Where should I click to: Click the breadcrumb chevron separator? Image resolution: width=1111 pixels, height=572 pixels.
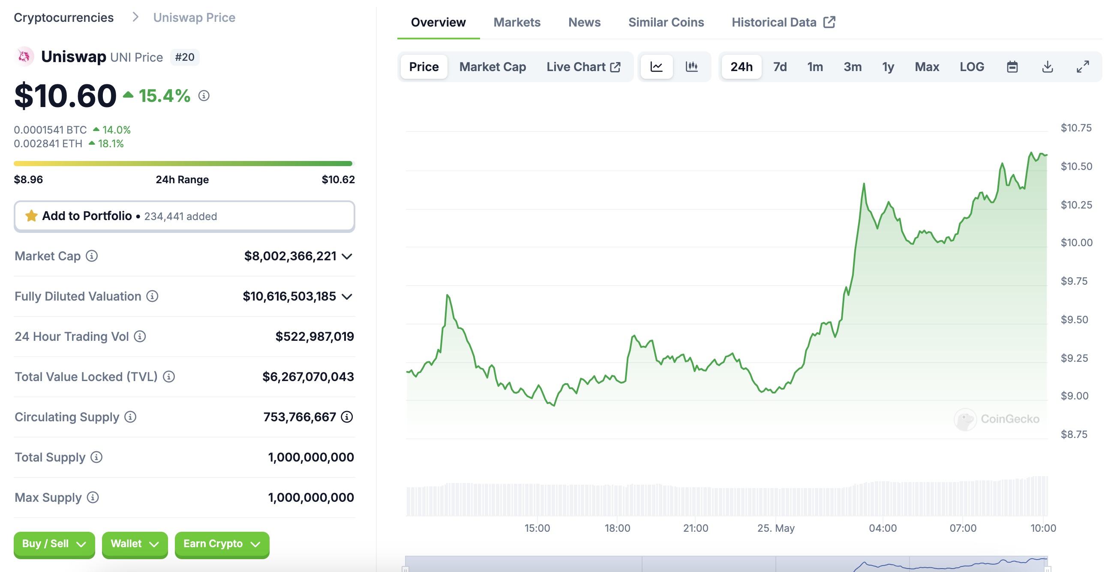(135, 17)
